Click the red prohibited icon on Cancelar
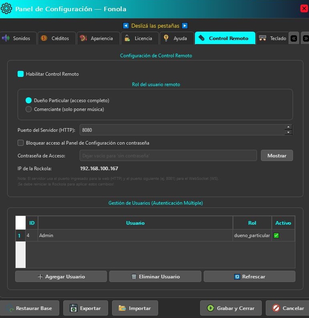This screenshot has width=309, height=318. pos(276,308)
